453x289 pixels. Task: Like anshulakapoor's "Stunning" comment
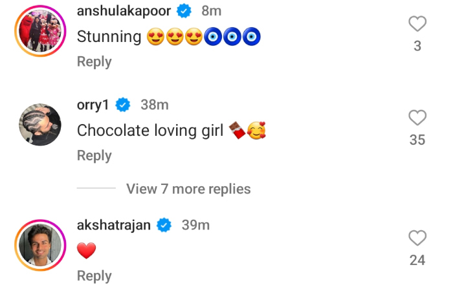(418, 25)
